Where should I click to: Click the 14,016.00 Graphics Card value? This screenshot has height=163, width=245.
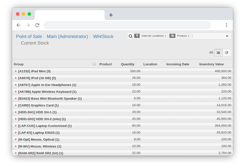click(224, 105)
